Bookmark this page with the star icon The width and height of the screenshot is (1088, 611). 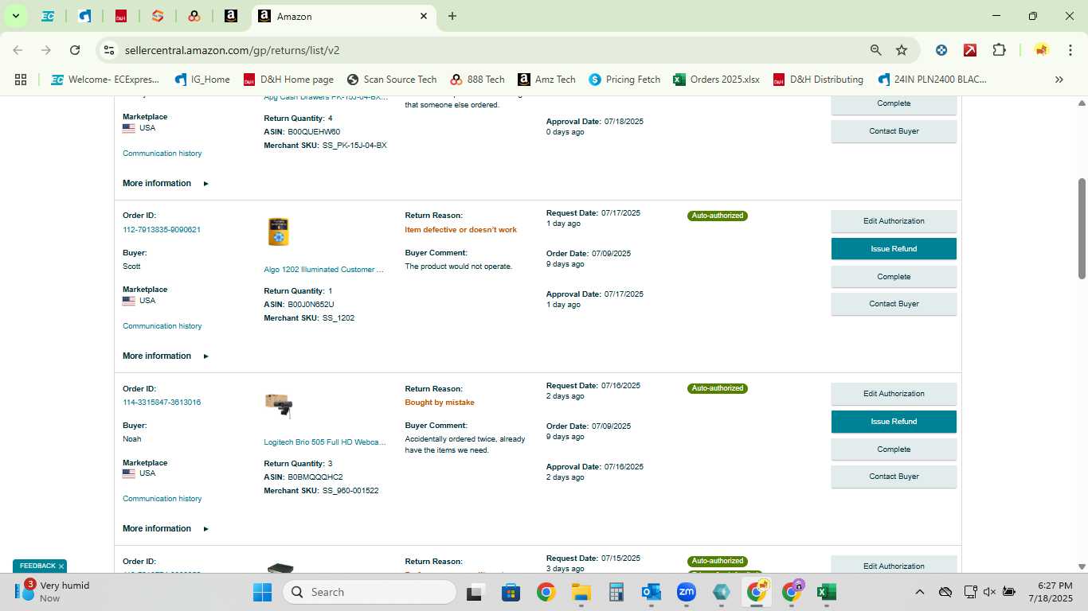coord(902,50)
